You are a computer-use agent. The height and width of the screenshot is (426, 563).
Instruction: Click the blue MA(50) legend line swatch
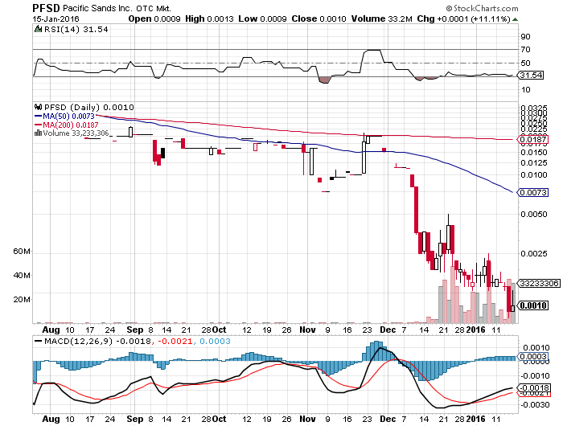tap(38, 117)
